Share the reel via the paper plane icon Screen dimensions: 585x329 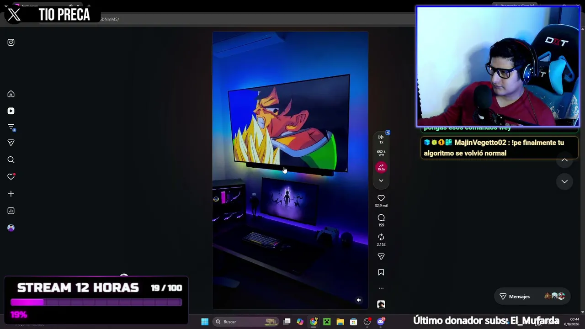coord(381,256)
